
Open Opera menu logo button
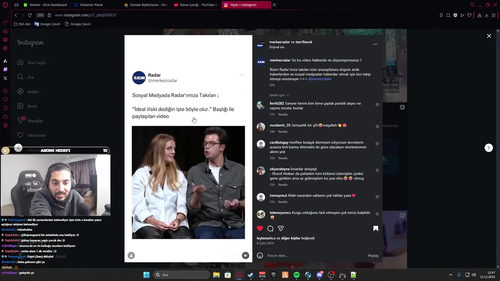[5, 5]
